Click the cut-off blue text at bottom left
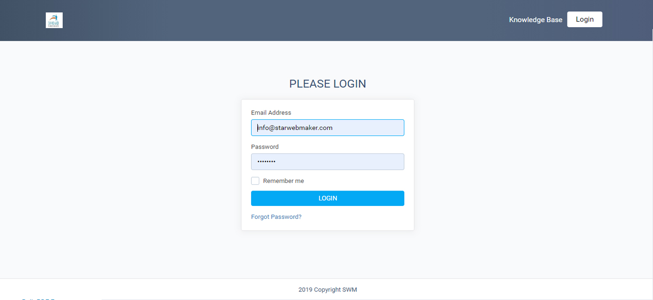Viewport: 653px width, 300px height. (x=38, y=299)
